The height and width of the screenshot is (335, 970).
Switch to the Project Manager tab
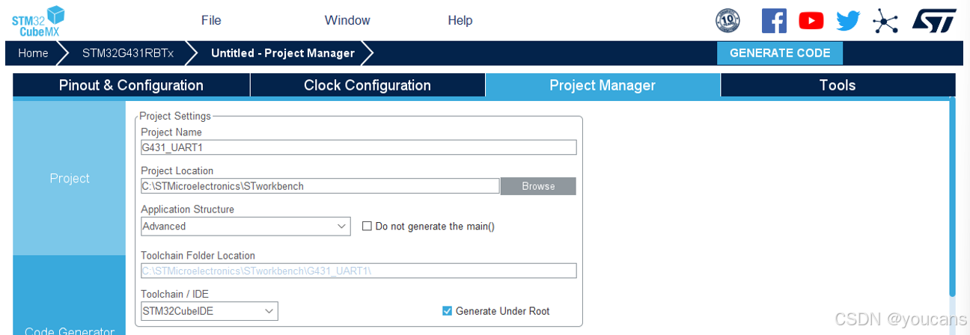coord(603,85)
